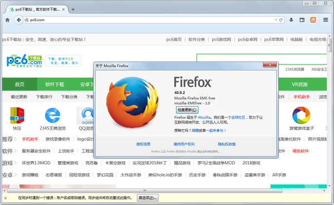Open pc6首页 top link
This screenshot has height=205, width=334.
(x=174, y=39)
